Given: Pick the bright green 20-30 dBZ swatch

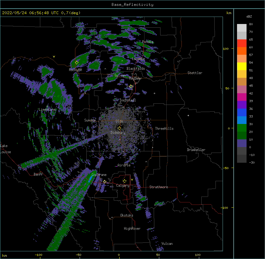Looking at the screenshot, I should [242, 128].
